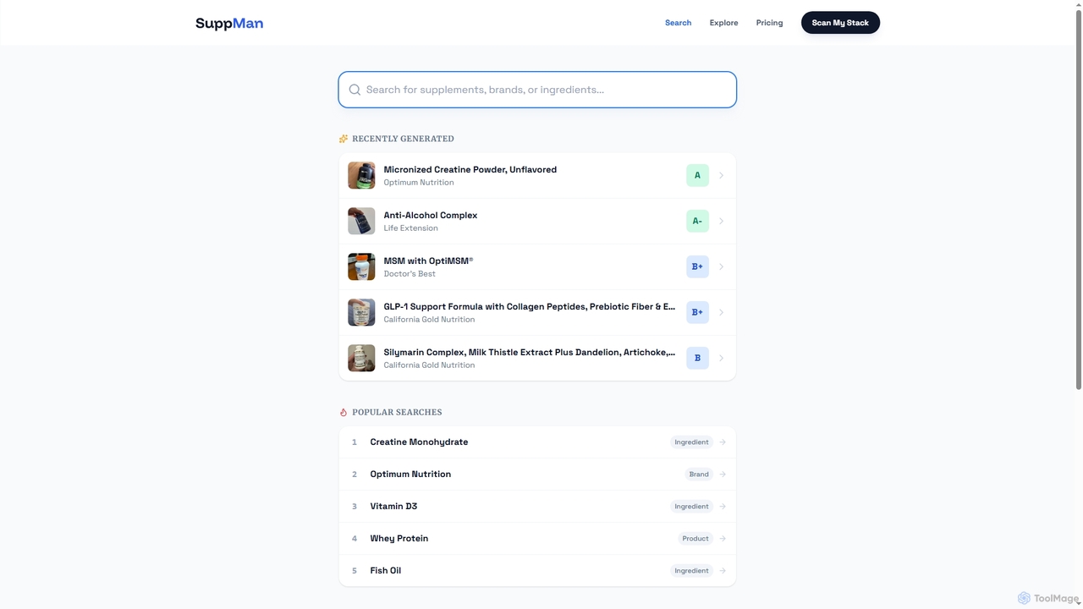Click the Optimum Nutrition brand under Micronized Creatine
Image resolution: width=1083 pixels, height=609 pixels.
(x=419, y=183)
